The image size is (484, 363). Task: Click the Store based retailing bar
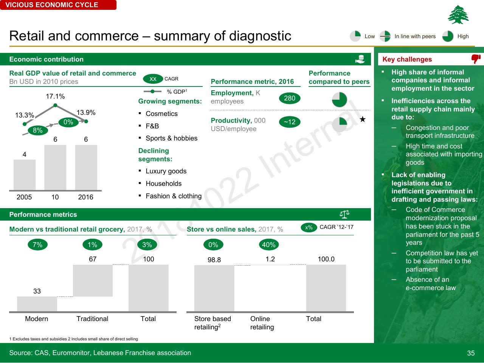pyautogui.click(x=214, y=289)
